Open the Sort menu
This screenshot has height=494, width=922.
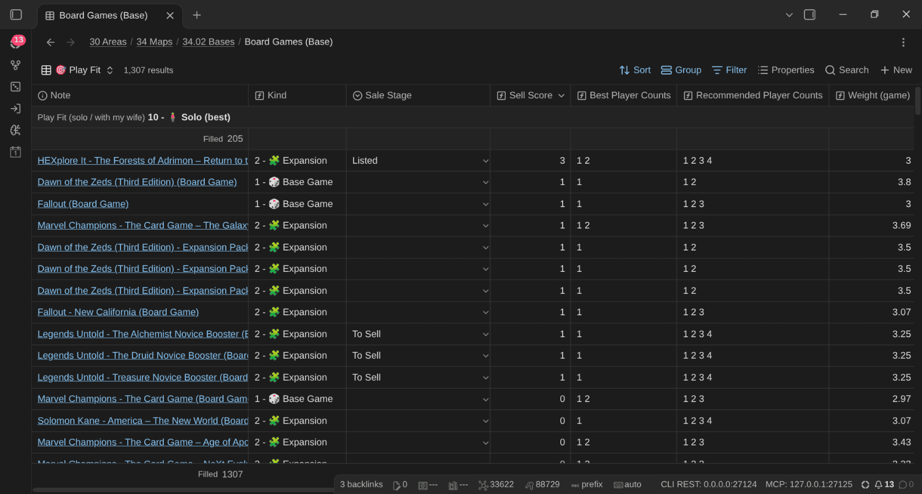(x=635, y=70)
